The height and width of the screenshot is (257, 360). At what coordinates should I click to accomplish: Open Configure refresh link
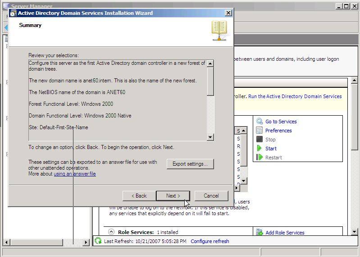click(x=210, y=241)
